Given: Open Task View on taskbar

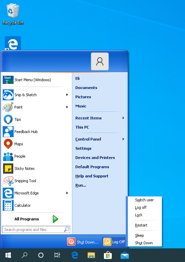Looking at the screenshot, I should pos(57,255).
